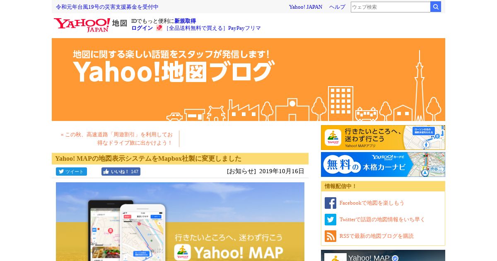Viewport: 497px width, 261px height.
Task: Open the typhoon 19 disaster donation link
Action: (x=107, y=7)
